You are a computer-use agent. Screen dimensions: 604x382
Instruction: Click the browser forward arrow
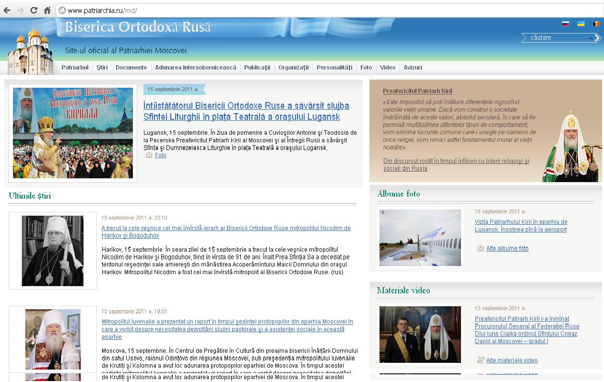20,10
